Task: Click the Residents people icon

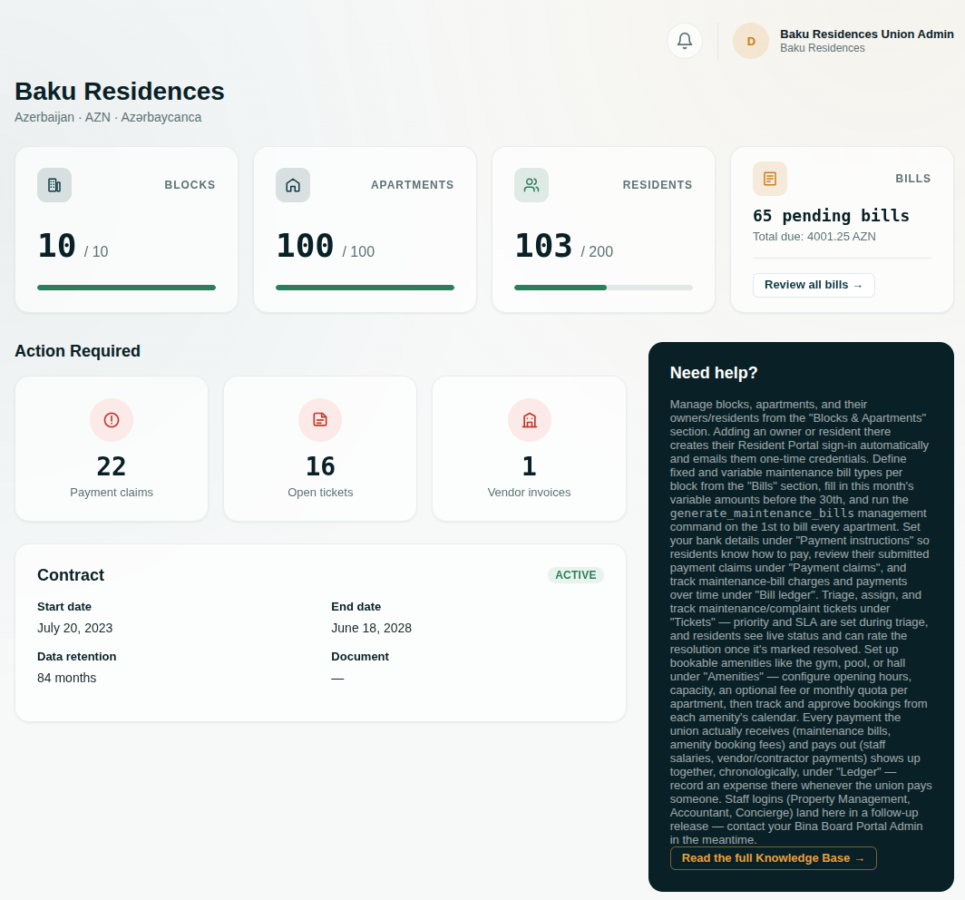Action: point(531,185)
